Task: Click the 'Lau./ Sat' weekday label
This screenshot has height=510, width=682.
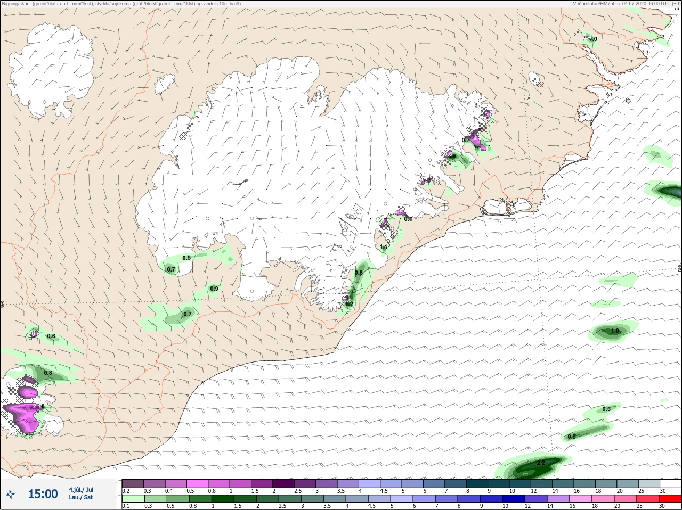Action: 80,497
